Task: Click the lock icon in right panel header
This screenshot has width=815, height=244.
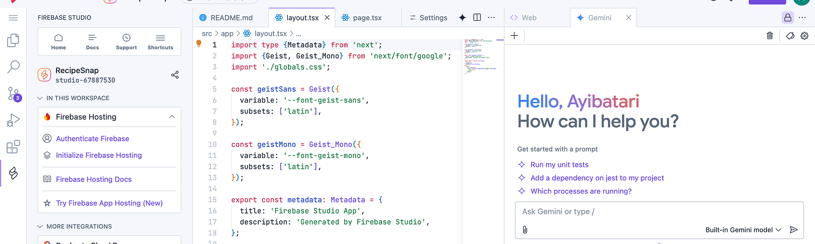Action: (x=787, y=17)
